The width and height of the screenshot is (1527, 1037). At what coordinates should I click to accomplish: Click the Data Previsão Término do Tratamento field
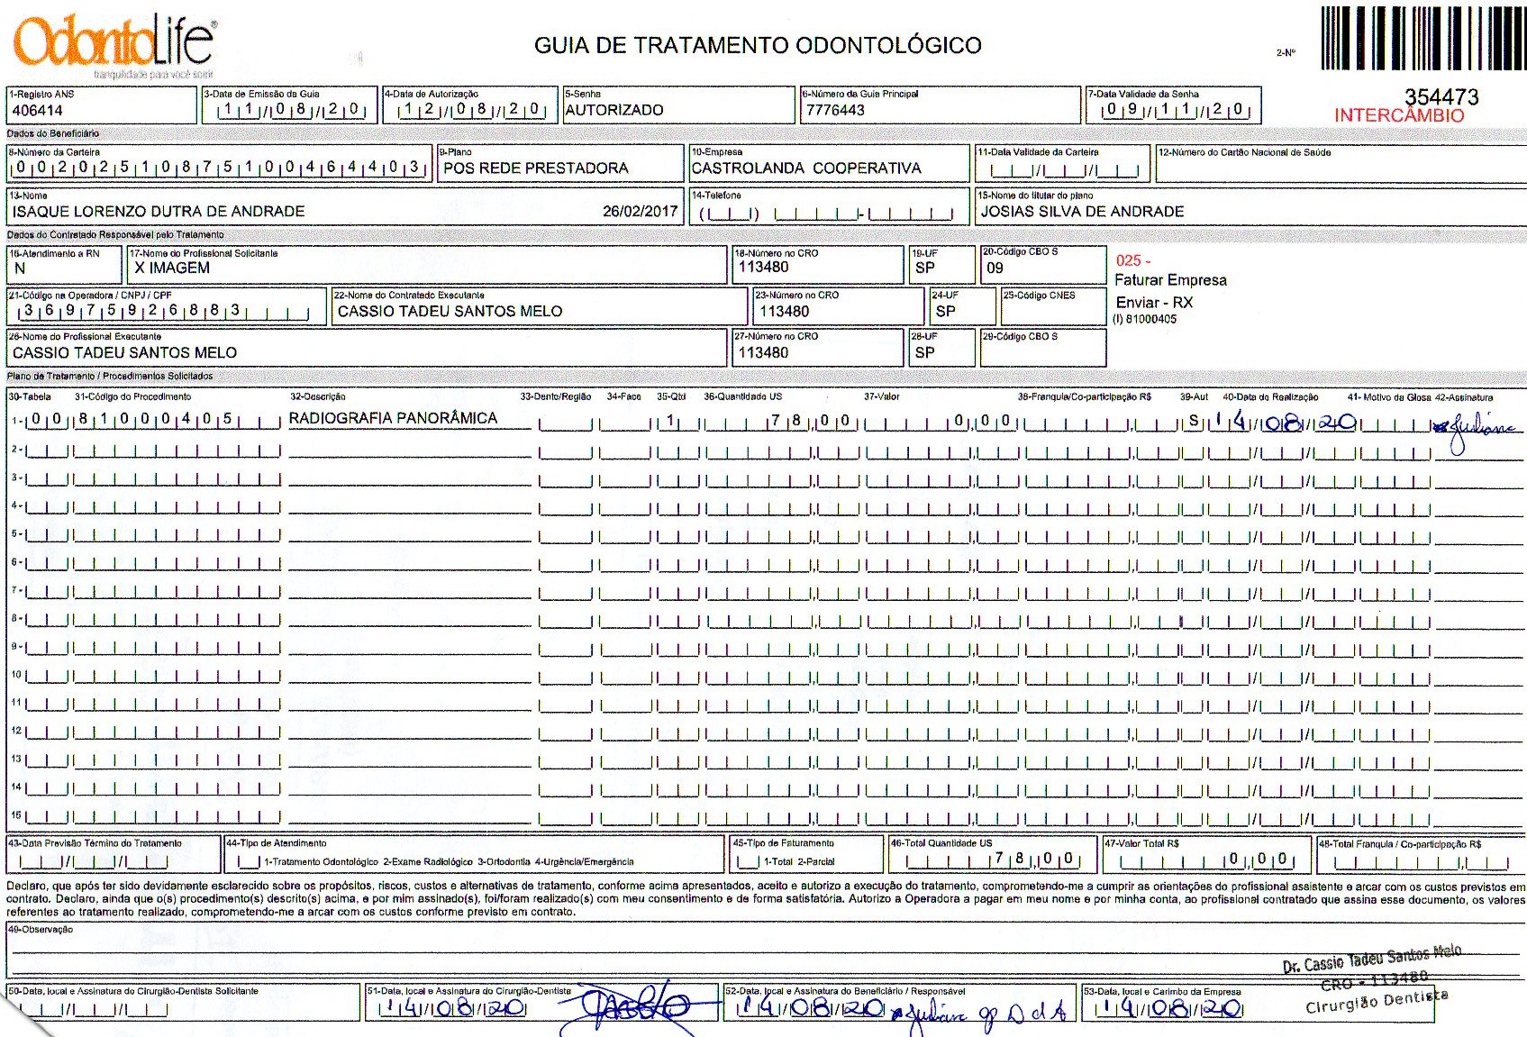pyautogui.click(x=113, y=855)
